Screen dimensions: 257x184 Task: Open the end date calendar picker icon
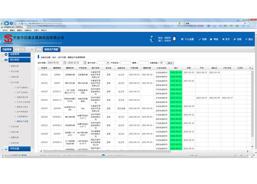[x=85, y=63]
